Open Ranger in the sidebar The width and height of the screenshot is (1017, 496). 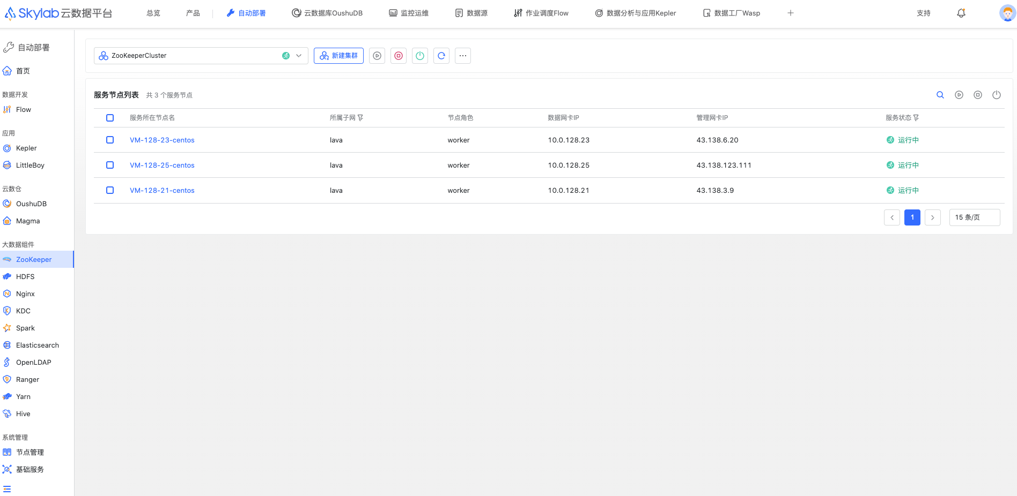pos(37,379)
